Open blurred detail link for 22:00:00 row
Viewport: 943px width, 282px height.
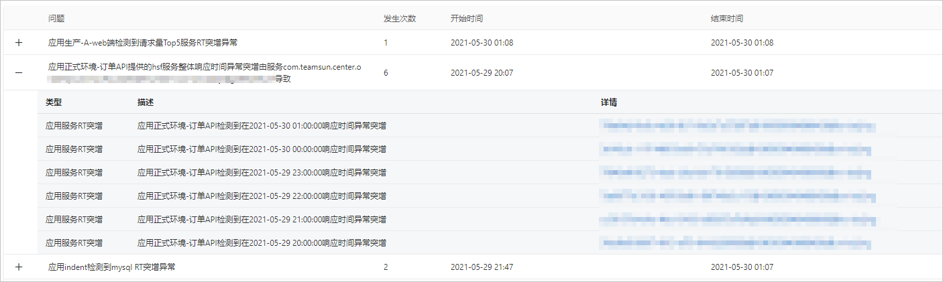(738, 196)
